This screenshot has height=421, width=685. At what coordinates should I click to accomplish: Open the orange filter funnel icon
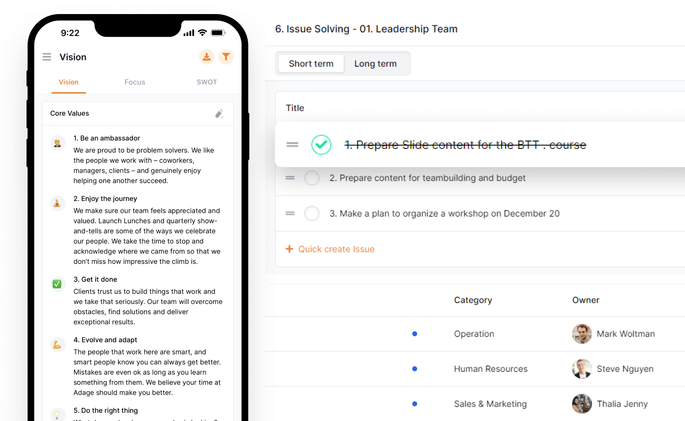point(226,57)
